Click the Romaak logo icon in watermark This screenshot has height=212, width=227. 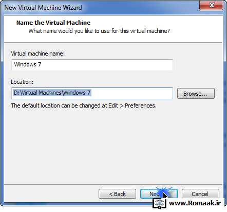coord(159,204)
